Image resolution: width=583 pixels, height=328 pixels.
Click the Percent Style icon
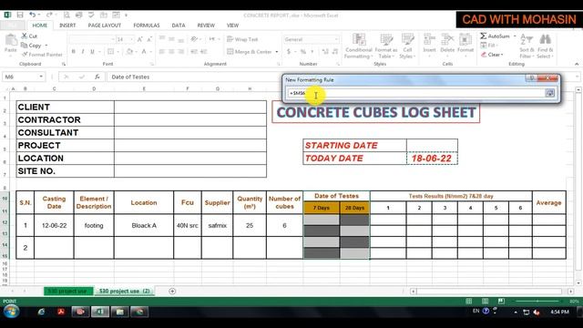click(x=303, y=51)
